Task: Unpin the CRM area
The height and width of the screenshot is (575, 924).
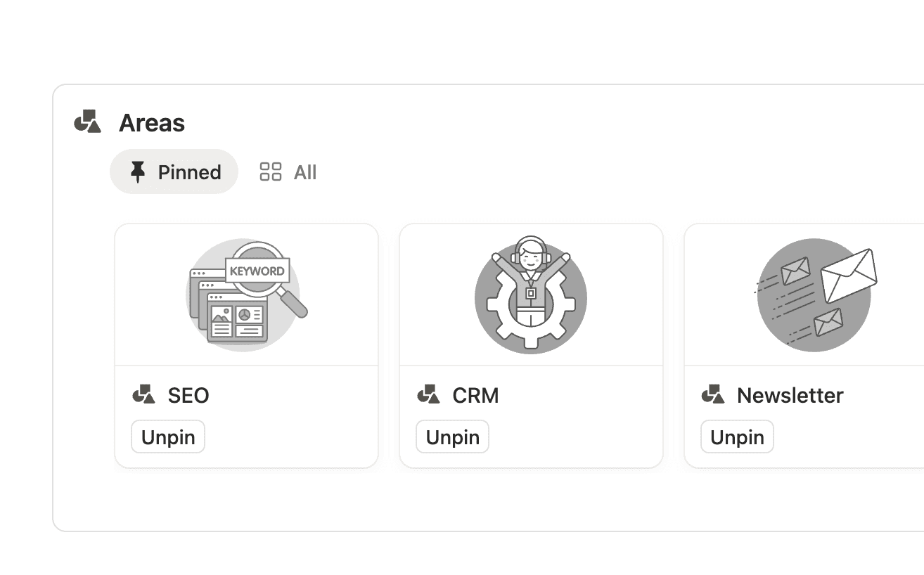Action: point(453,437)
